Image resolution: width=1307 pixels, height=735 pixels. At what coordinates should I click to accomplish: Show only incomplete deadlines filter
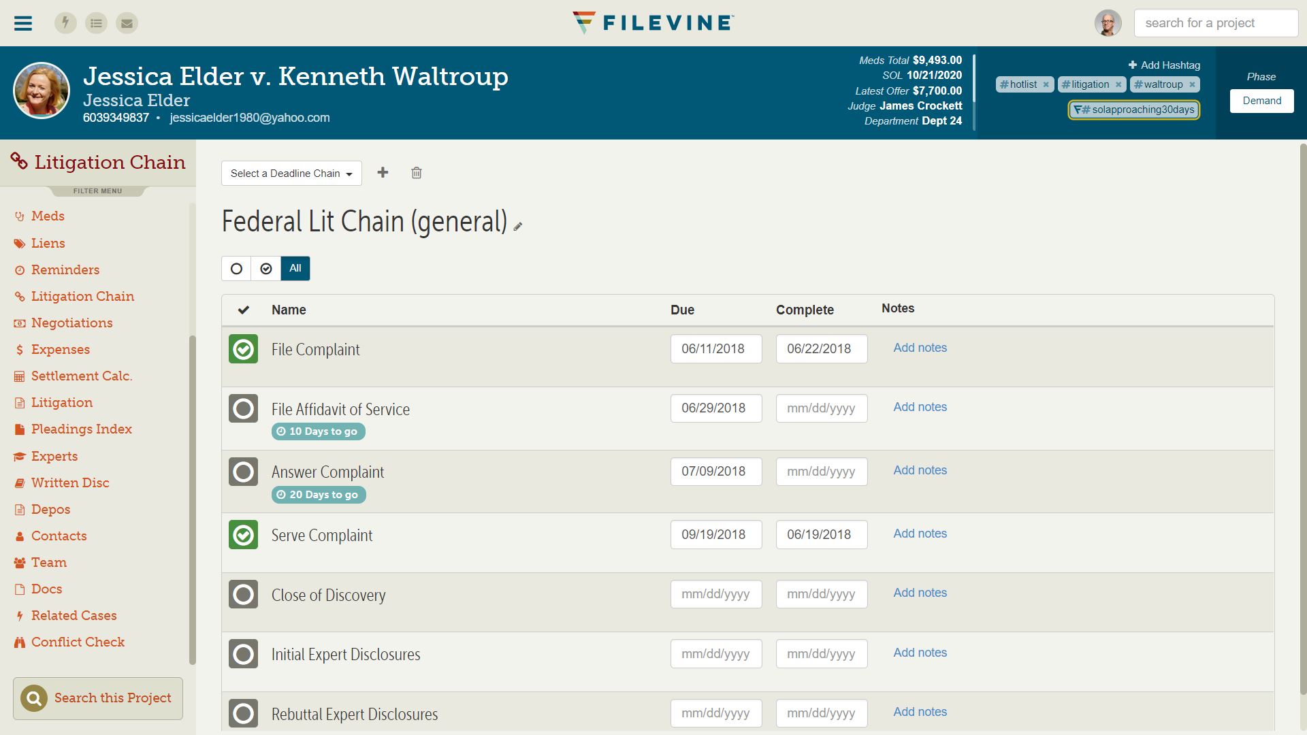point(236,268)
